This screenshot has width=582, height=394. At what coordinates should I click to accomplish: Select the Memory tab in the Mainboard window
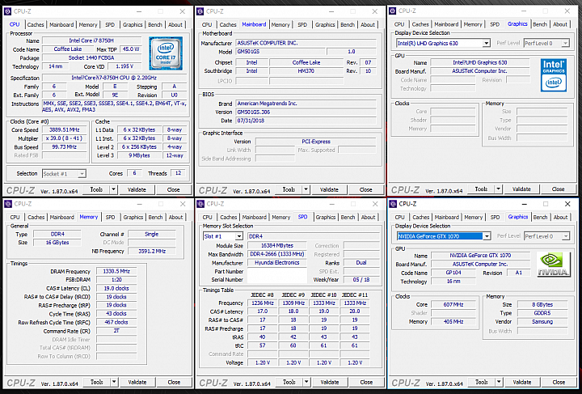coord(280,25)
